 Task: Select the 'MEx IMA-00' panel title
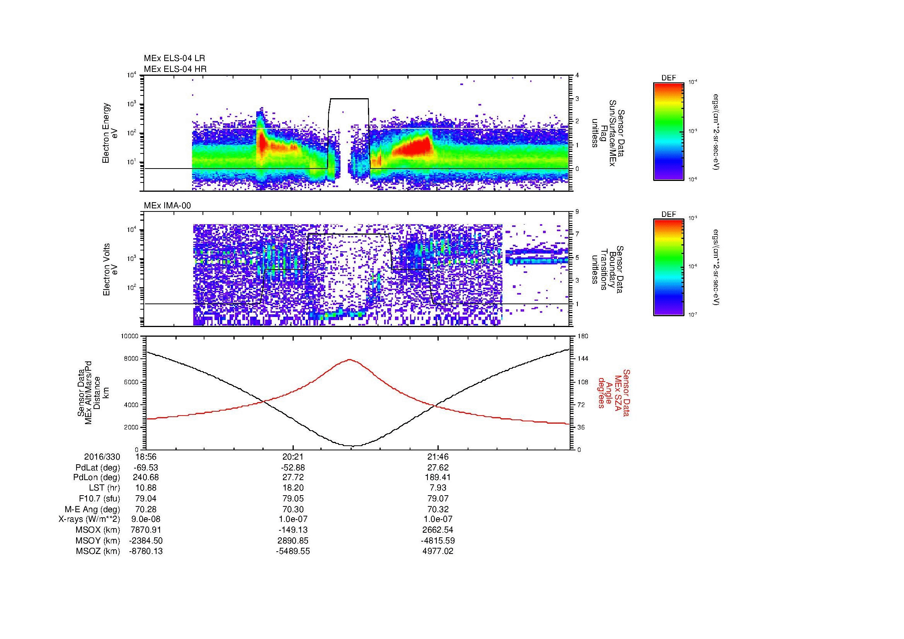point(167,206)
